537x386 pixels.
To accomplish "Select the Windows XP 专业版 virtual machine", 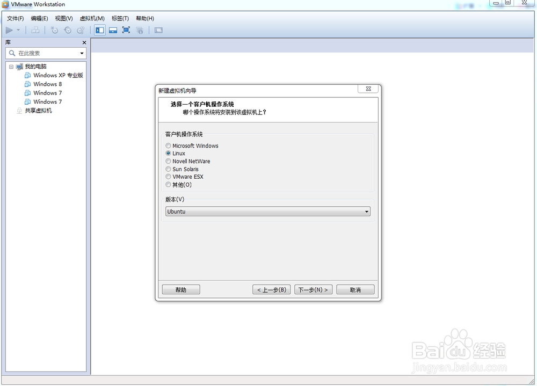I will pyautogui.click(x=58, y=75).
